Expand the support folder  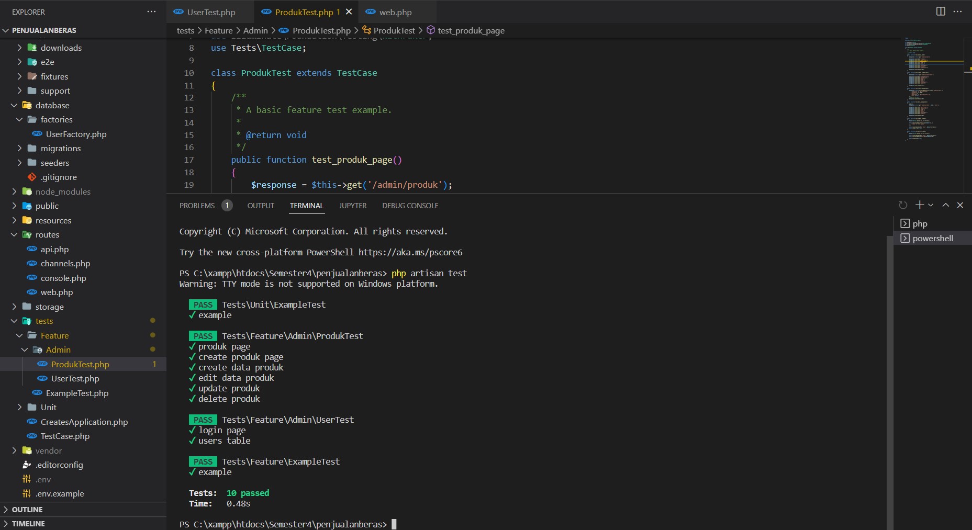coord(19,91)
